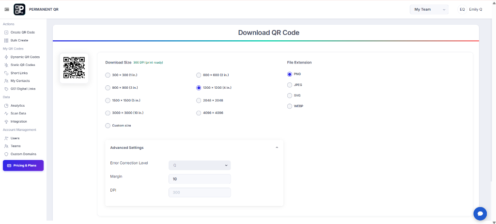Open Short Links section
This screenshot has height=224, width=496.
coord(19,73)
